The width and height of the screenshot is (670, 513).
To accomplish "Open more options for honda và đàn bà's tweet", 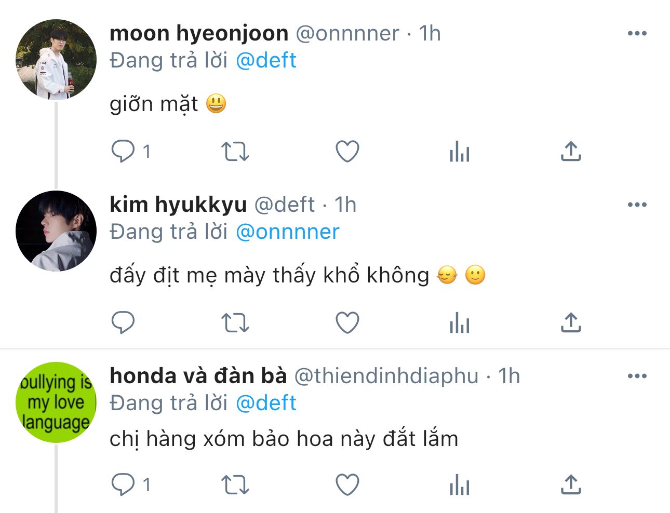I will tap(637, 376).
